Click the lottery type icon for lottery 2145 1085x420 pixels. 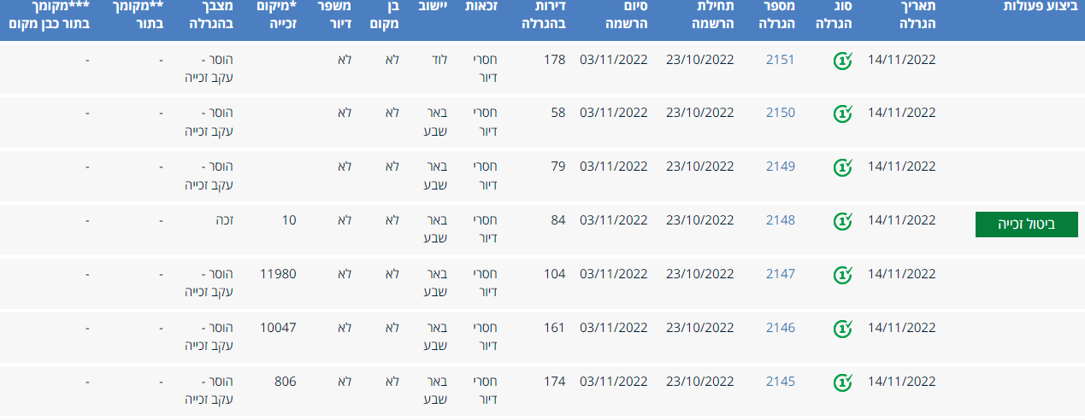pos(843,382)
